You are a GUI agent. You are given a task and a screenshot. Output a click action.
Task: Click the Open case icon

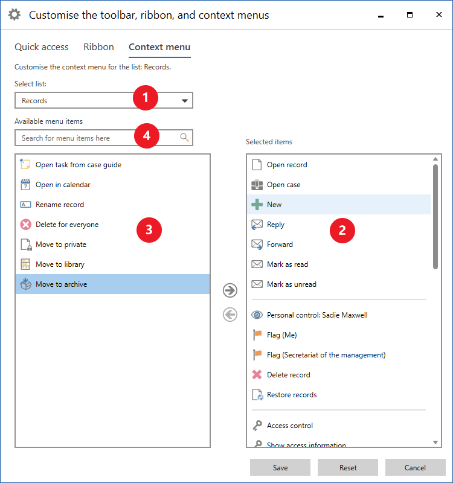tap(257, 184)
